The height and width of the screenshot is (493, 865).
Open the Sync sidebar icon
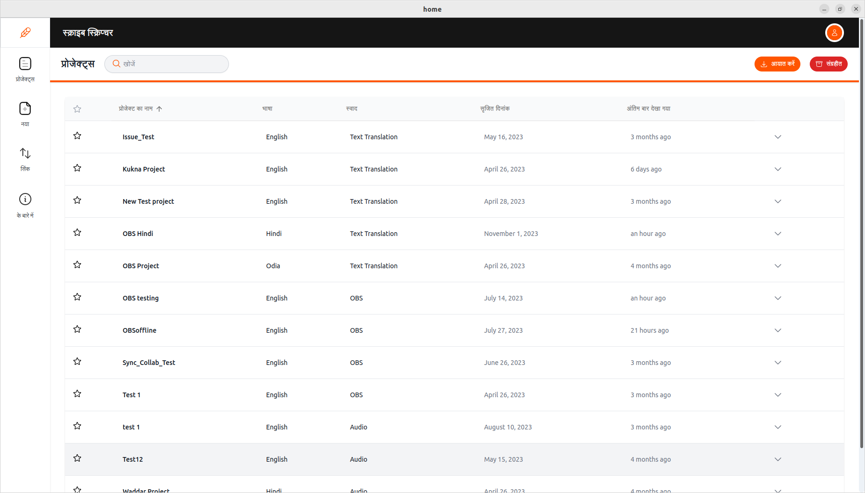pyautogui.click(x=25, y=153)
